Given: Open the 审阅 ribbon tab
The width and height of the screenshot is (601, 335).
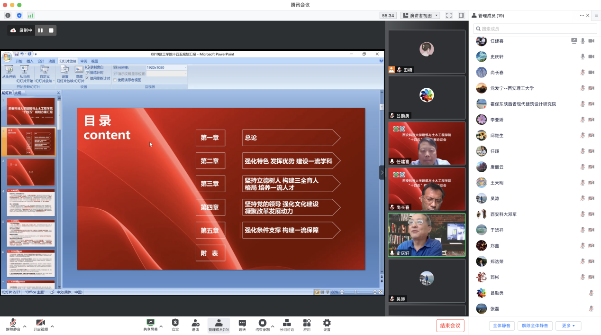Looking at the screenshot, I should click(83, 61).
